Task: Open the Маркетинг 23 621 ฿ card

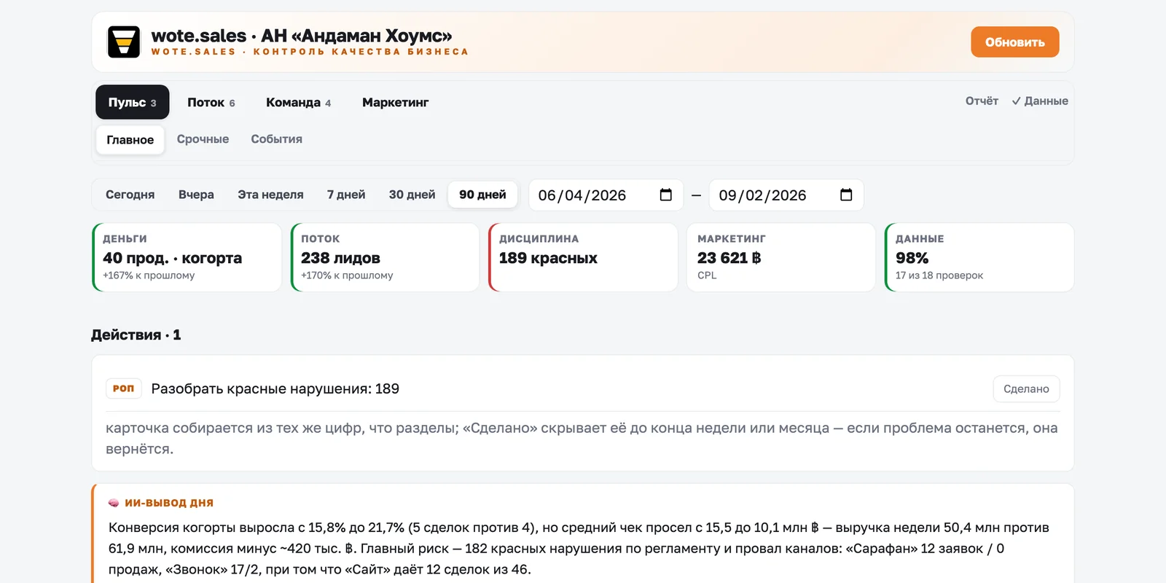Action: pyautogui.click(x=781, y=257)
